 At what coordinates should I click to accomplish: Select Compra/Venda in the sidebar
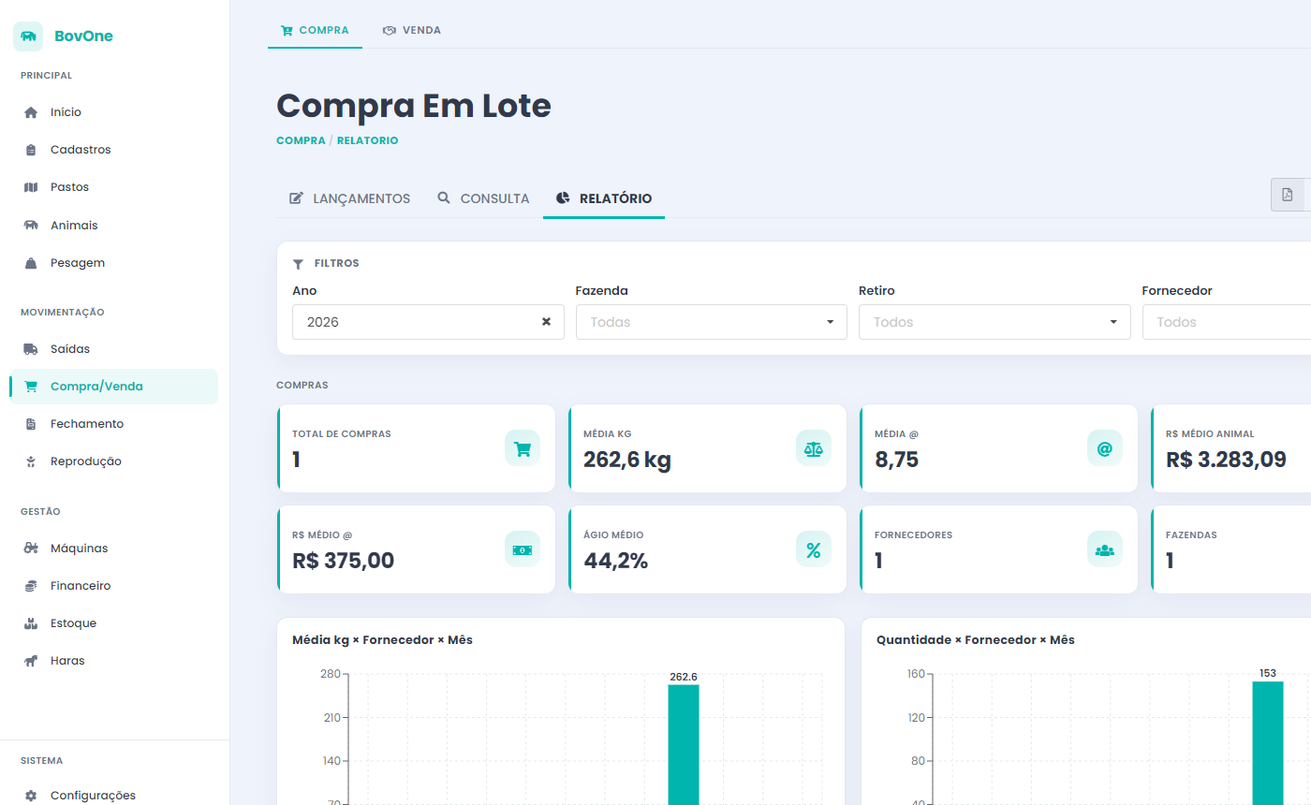pos(113,387)
